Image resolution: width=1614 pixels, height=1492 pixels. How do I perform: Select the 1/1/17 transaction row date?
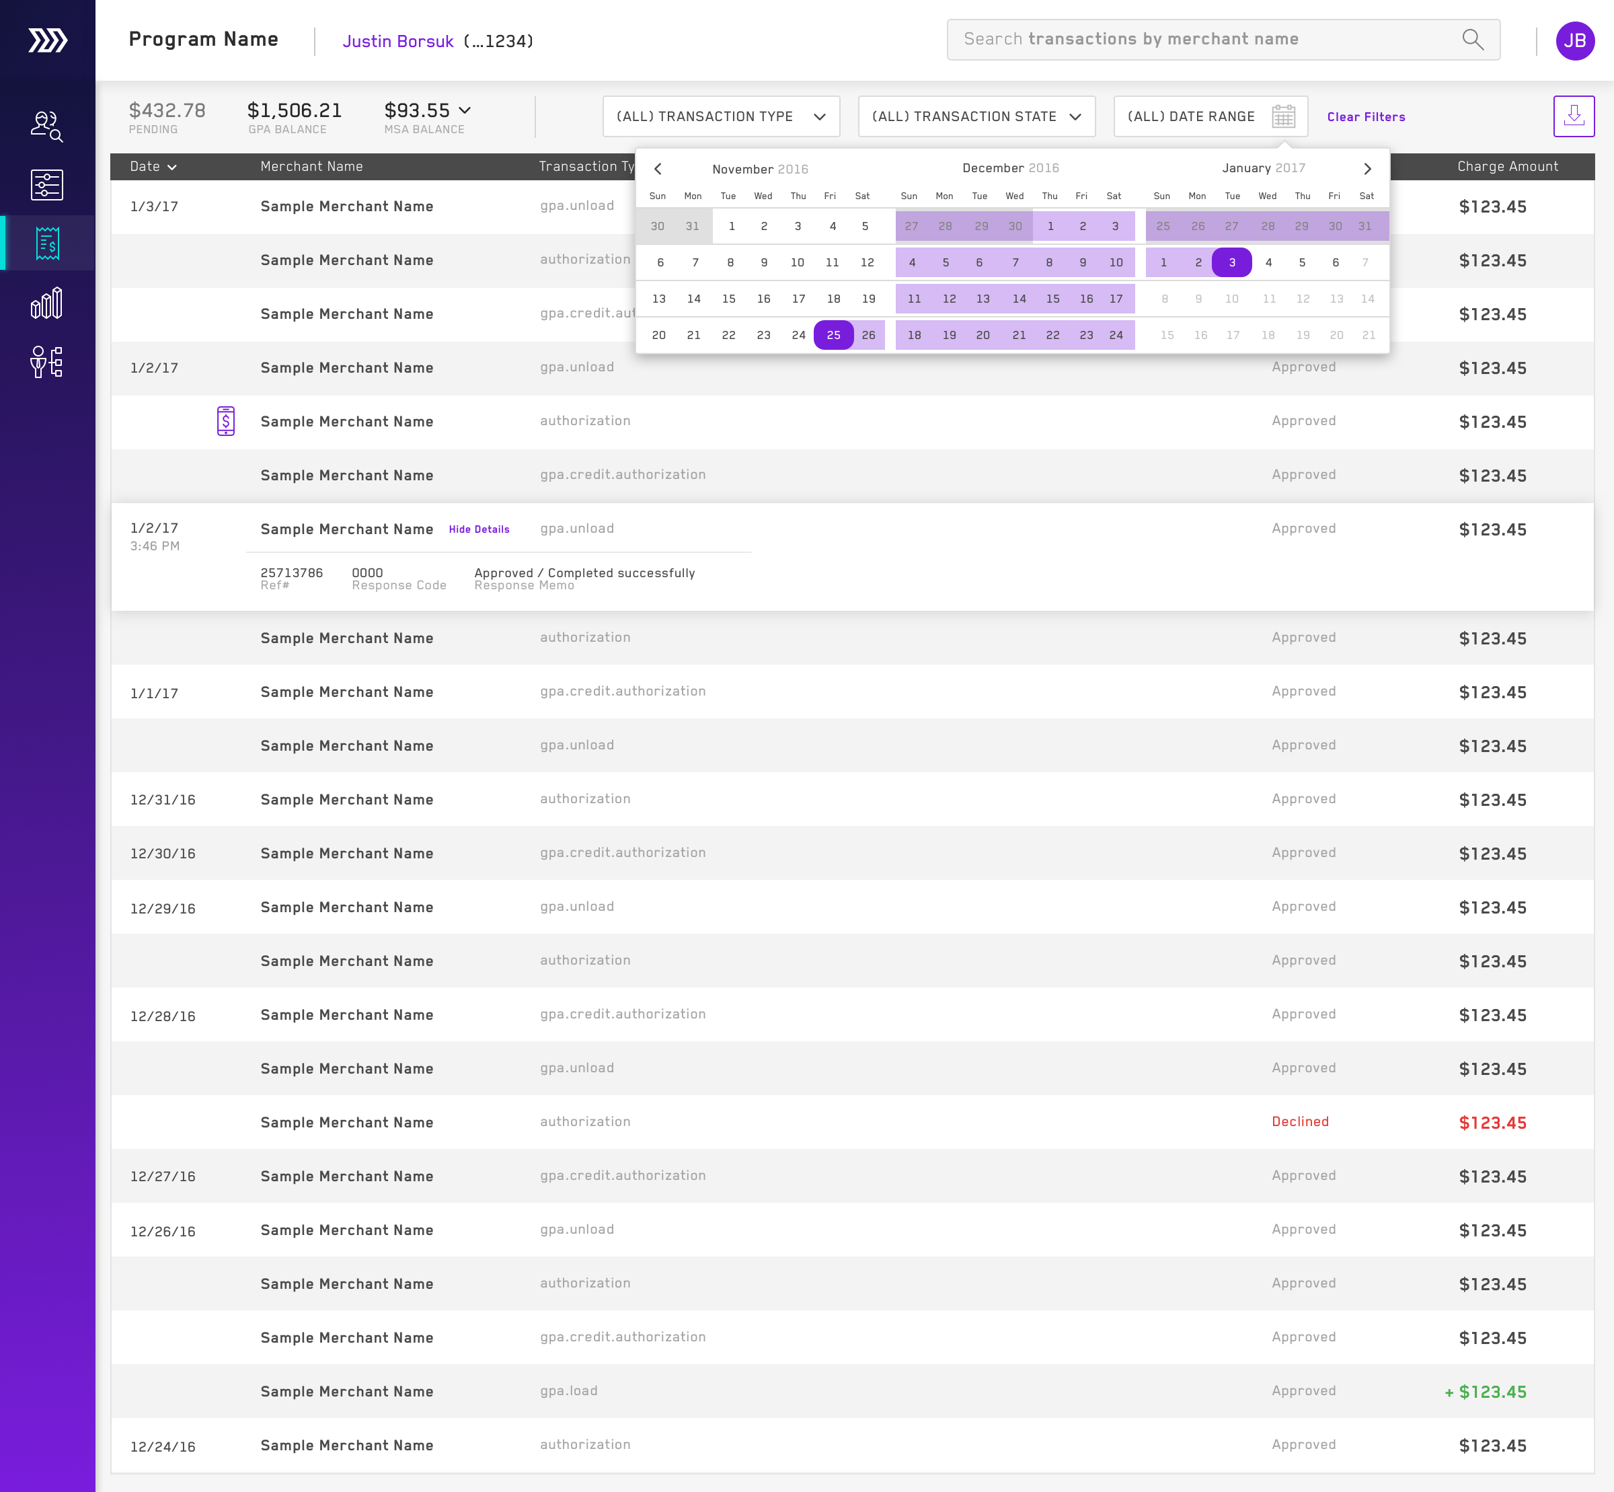pos(154,693)
